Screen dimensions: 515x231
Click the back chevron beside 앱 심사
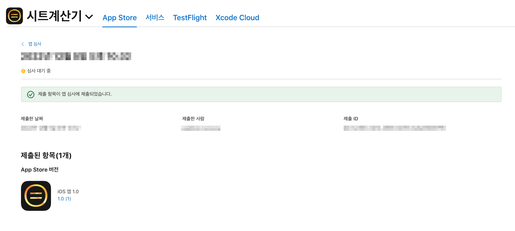point(23,44)
